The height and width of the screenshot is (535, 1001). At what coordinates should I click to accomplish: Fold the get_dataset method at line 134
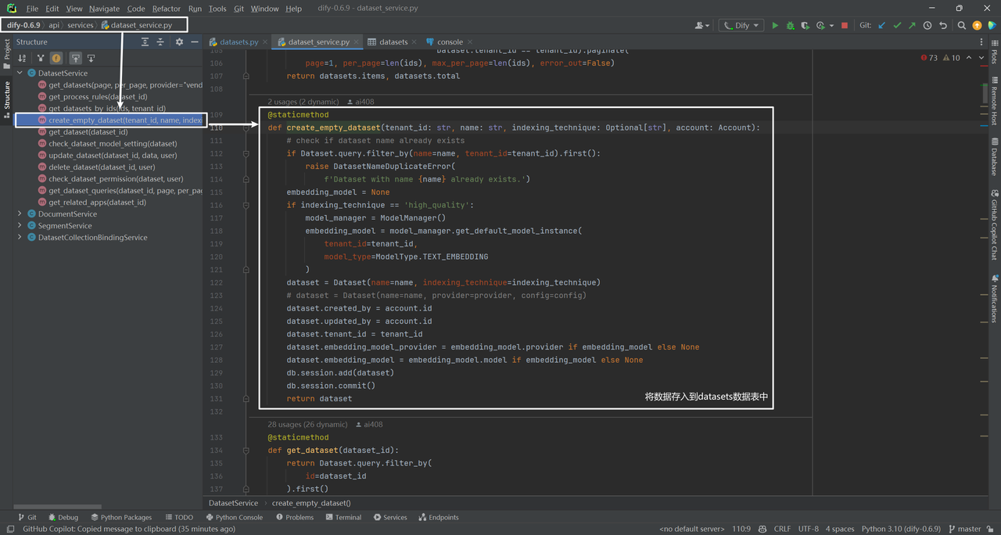(x=246, y=451)
